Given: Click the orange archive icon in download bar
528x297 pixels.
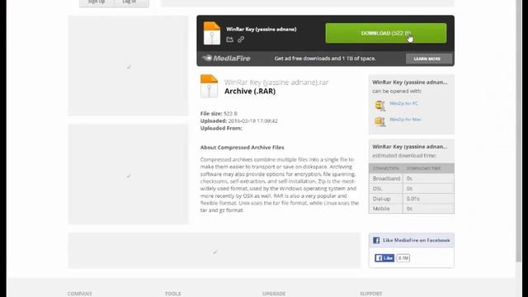Looking at the screenshot, I should coord(212,33).
